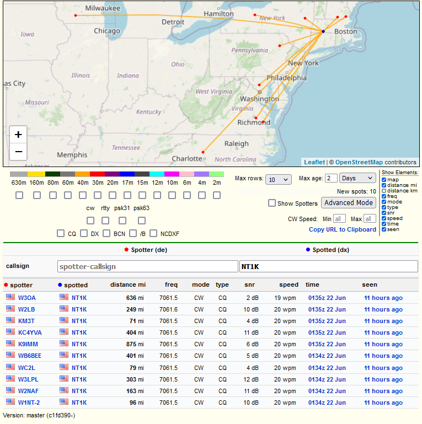Screen dimensions: 422x424
Task: Click Copy URL to Clipboard link
Action: pyautogui.click(x=343, y=229)
